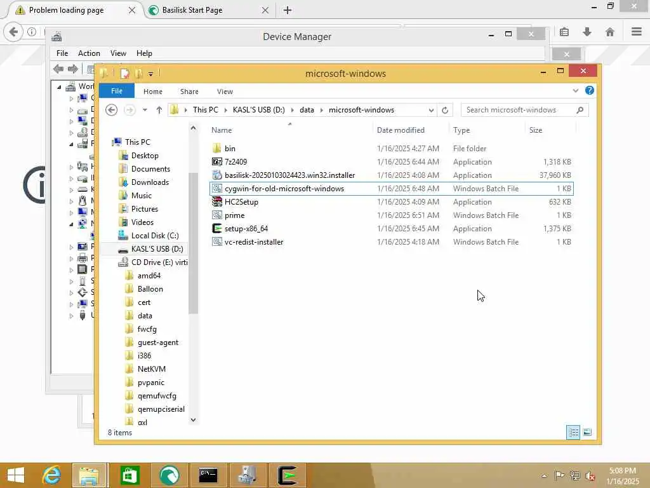This screenshot has height=488, width=650.
Task: Switch to details view layout
Action: [x=573, y=432]
